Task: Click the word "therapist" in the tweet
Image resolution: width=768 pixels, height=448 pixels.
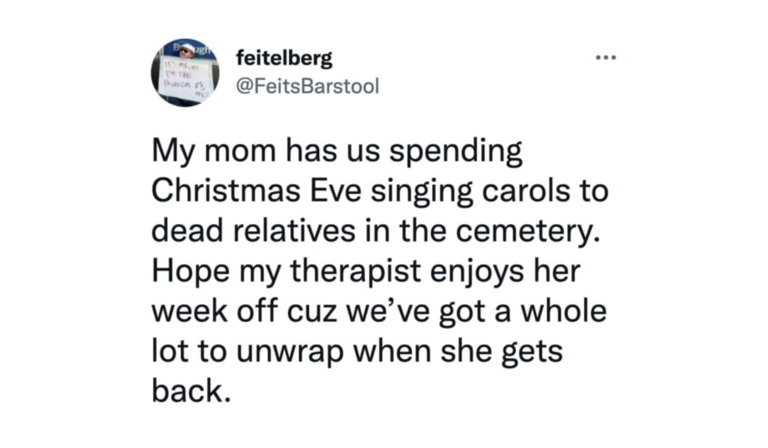Action: click(355, 271)
